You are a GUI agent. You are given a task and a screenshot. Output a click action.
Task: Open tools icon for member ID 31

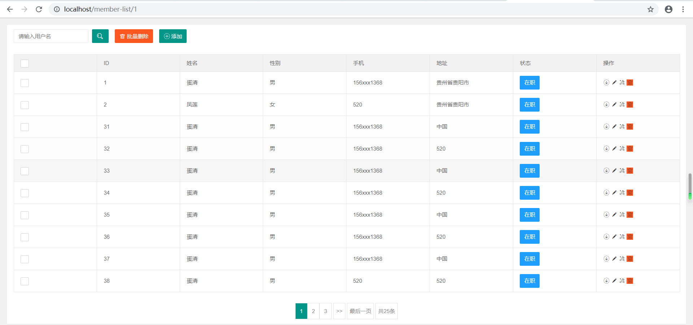click(622, 126)
